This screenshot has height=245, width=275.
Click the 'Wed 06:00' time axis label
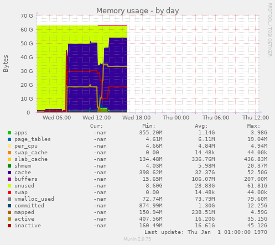57,118
